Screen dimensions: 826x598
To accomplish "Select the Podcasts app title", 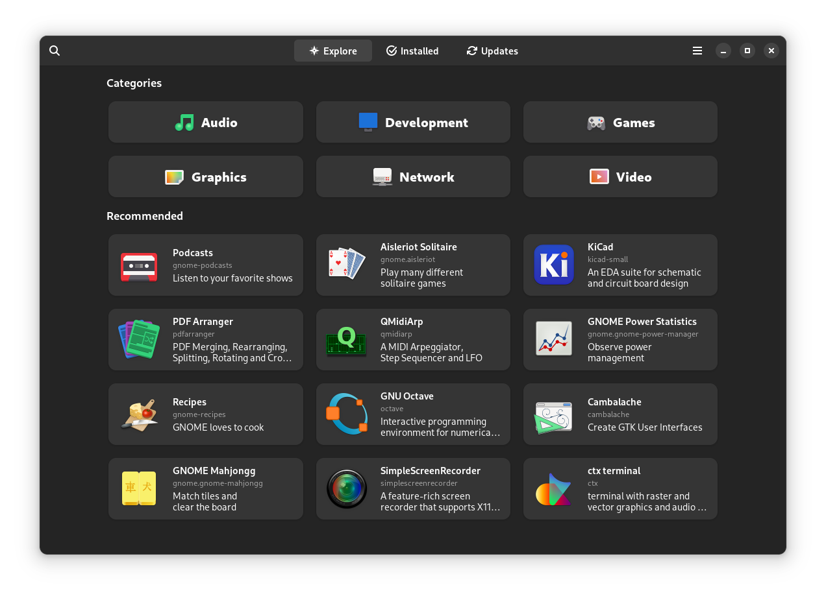I will click(193, 253).
